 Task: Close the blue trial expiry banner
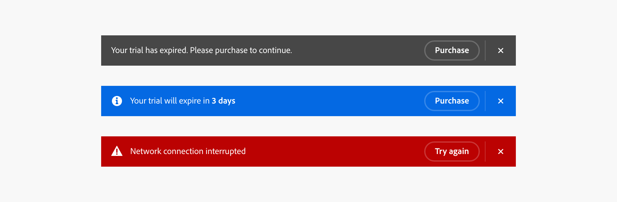click(501, 101)
